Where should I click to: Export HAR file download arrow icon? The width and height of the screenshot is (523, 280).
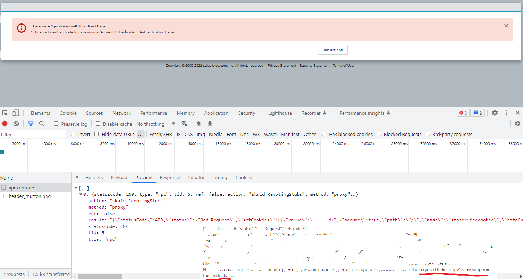click(x=210, y=124)
